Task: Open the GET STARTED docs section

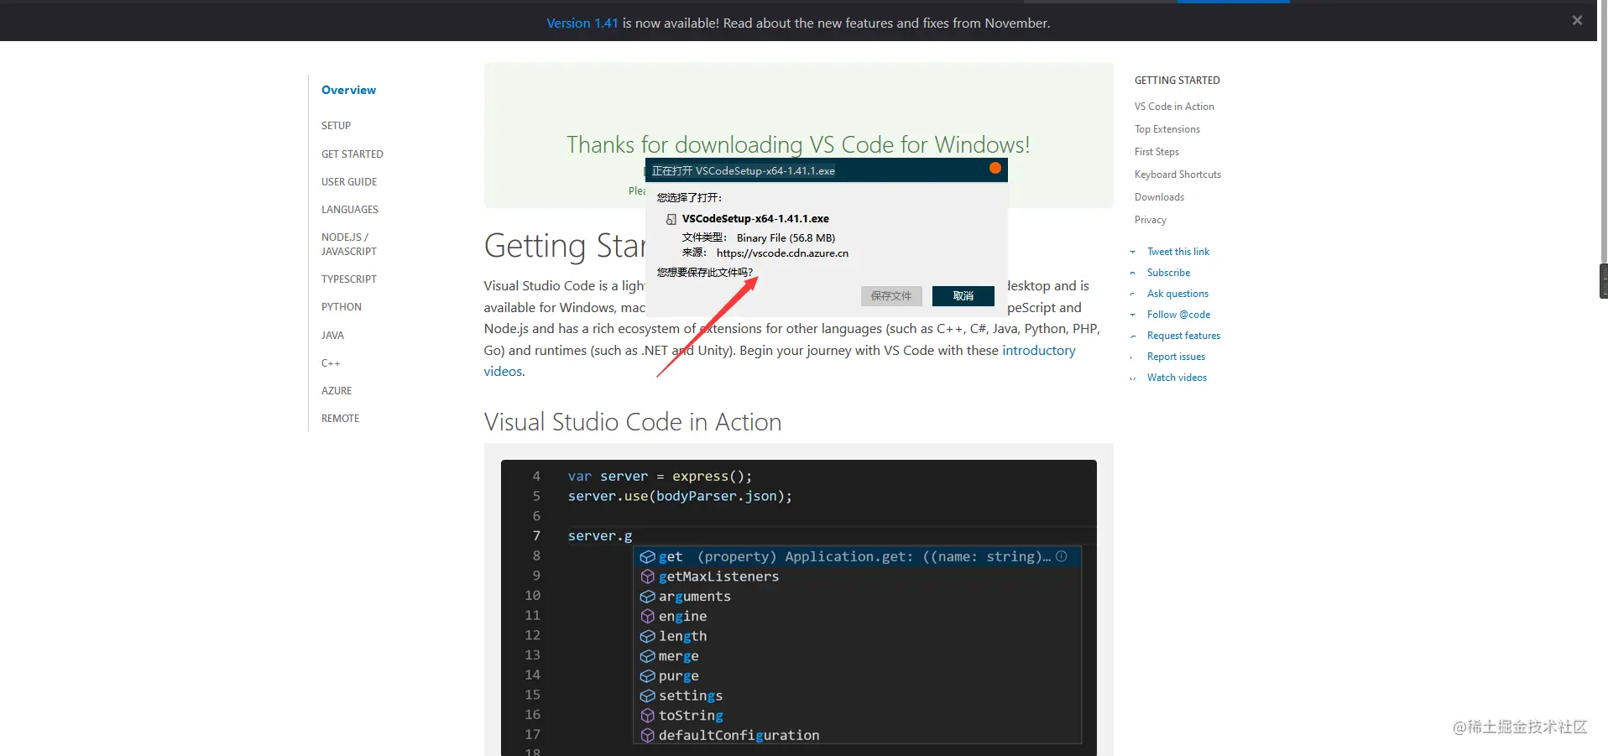Action: (x=352, y=154)
